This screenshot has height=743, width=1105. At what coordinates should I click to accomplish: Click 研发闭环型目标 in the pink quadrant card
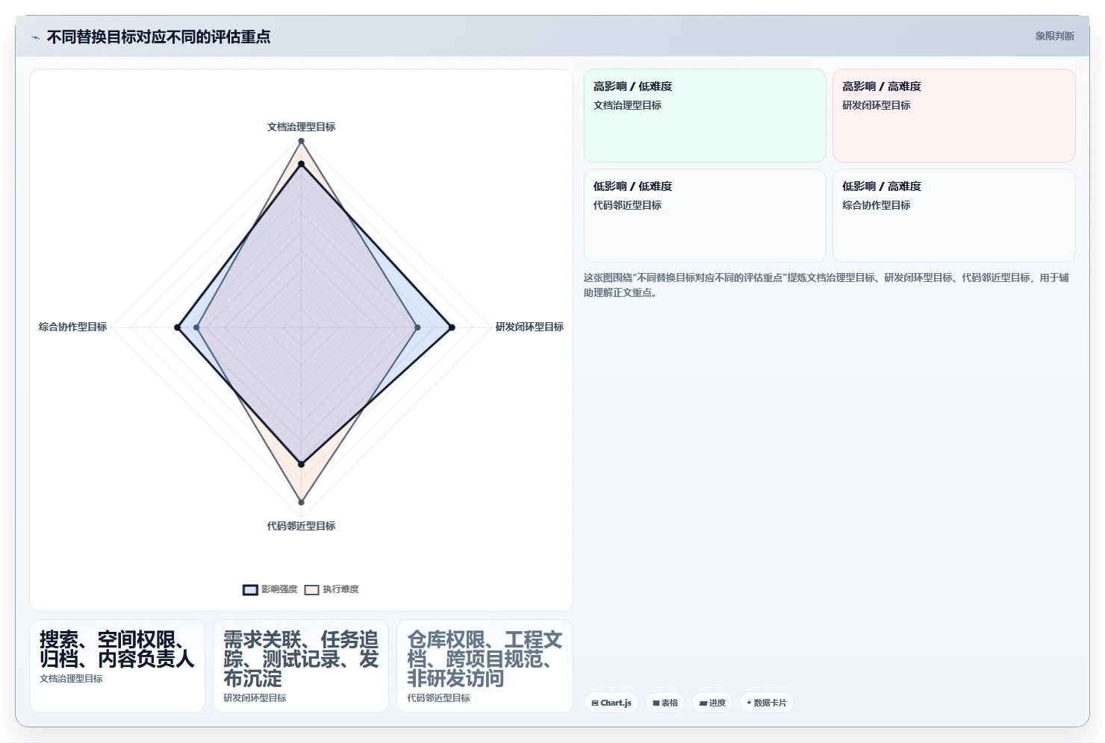click(x=877, y=105)
